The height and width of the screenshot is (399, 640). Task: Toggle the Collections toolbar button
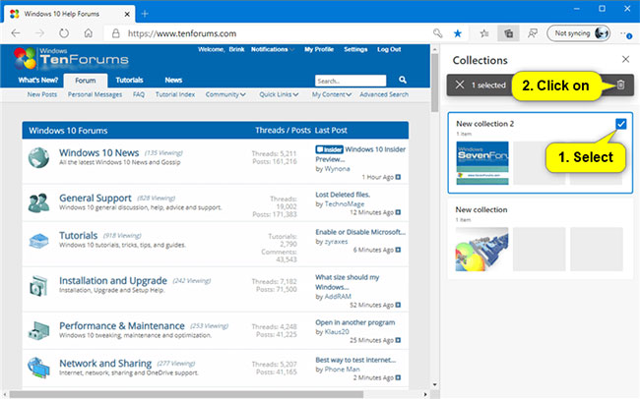(509, 33)
